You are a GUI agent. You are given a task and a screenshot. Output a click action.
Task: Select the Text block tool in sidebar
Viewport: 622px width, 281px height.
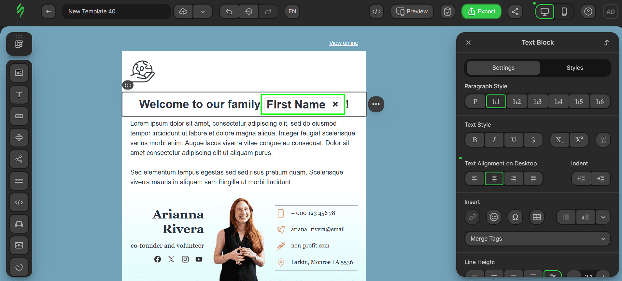pyautogui.click(x=19, y=94)
